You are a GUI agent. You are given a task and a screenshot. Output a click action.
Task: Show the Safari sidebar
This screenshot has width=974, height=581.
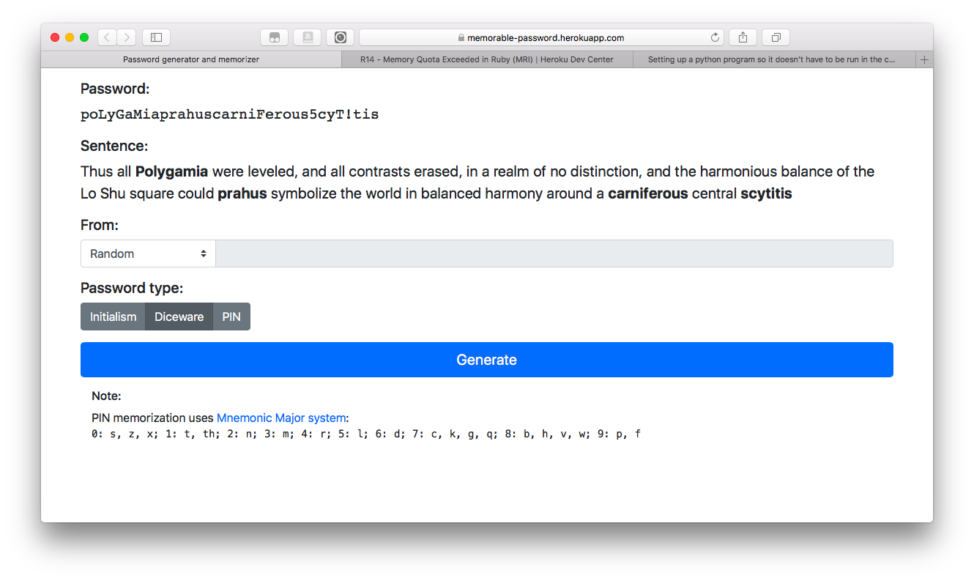pyautogui.click(x=156, y=37)
